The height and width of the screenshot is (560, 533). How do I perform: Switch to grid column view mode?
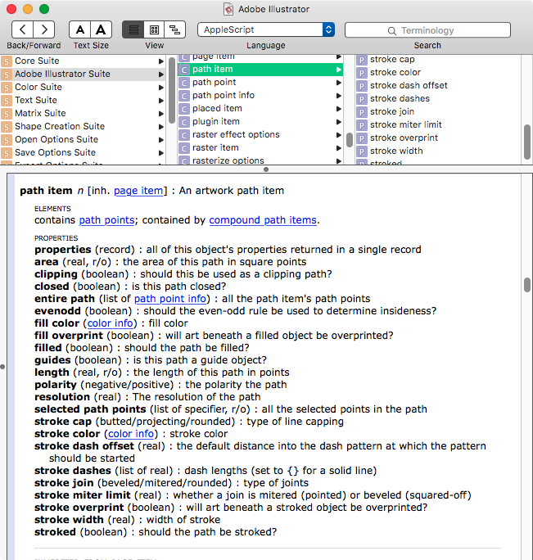point(154,29)
